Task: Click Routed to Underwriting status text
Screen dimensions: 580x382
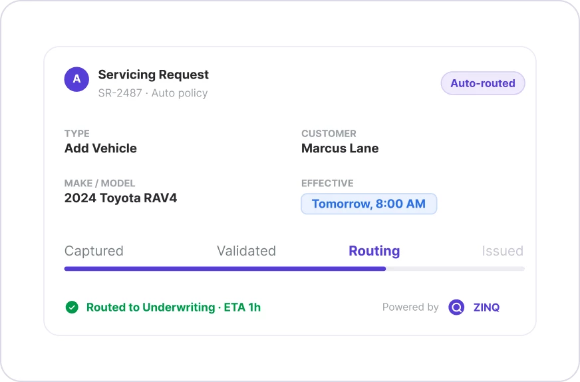Action: pyautogui.click(x=174, y=307)
